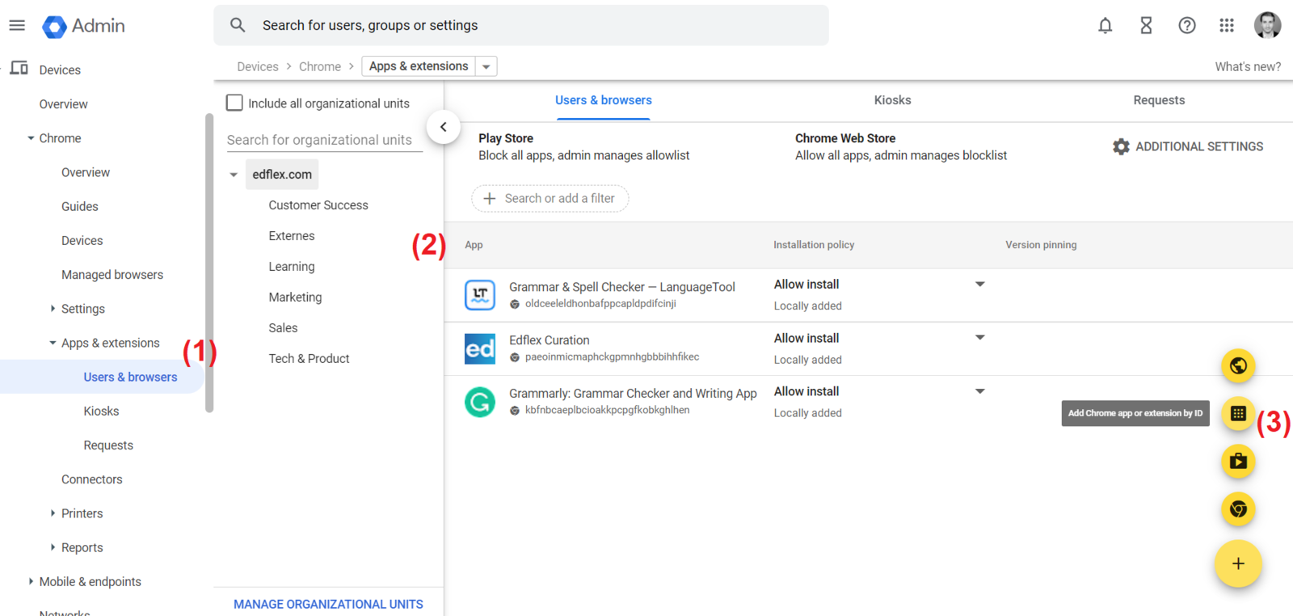Collapse the organizational units panel arrow
Screen dimensions: 1293x616
click(443, 127)
